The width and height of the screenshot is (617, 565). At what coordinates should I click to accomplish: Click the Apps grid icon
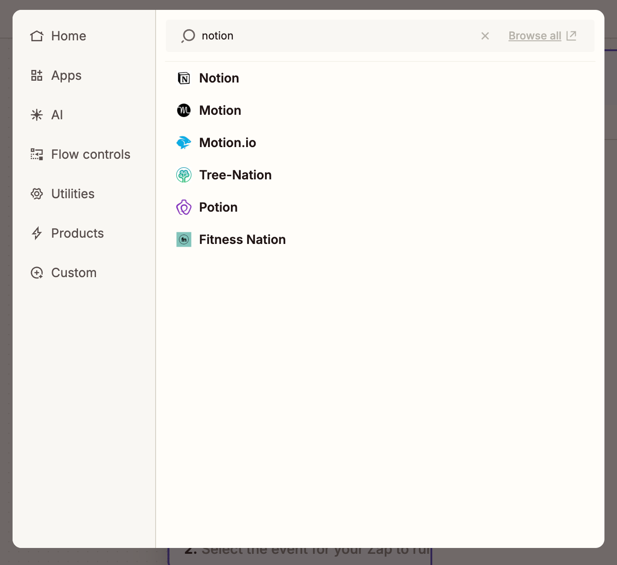coord(37,75)
